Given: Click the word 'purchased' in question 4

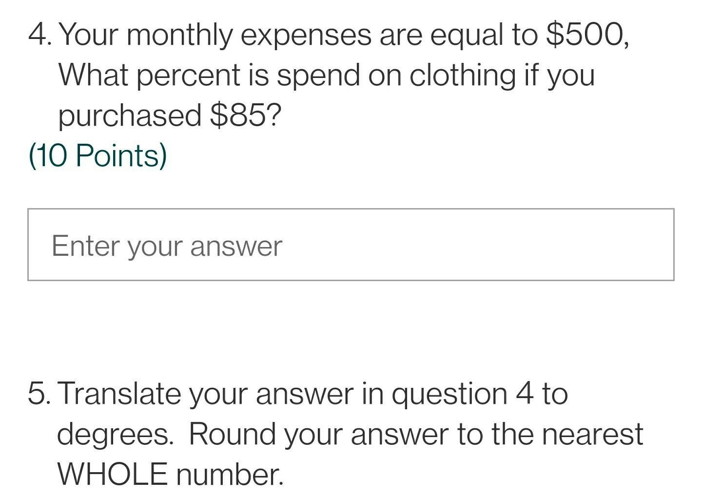Looking at the screenshot, I should tap(130, 116).
